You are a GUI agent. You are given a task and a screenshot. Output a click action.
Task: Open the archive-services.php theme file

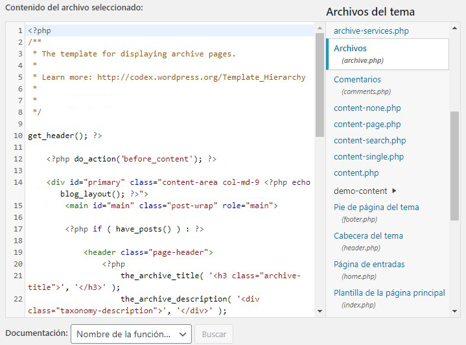tap(371, 30)
